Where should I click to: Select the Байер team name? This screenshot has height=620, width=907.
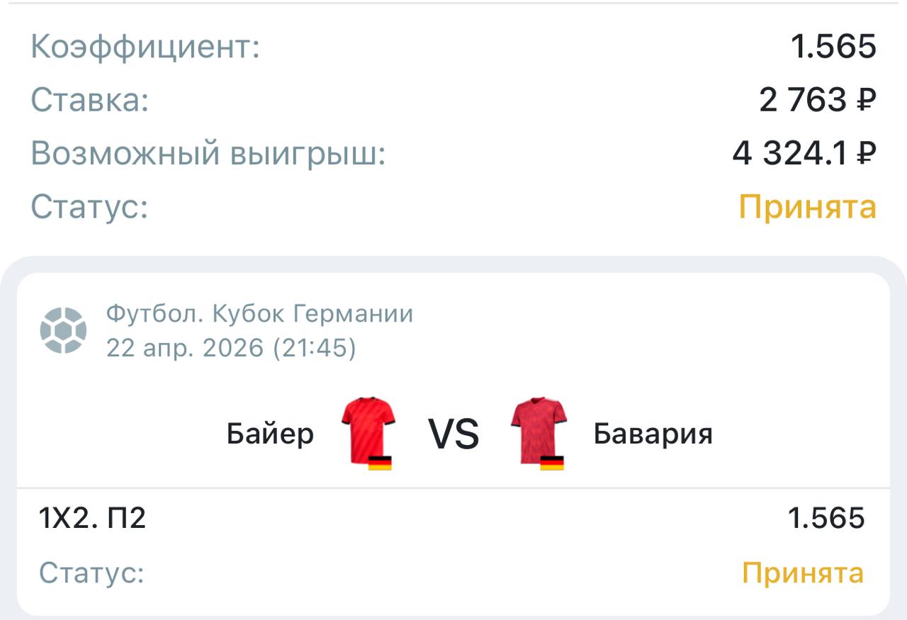270,433
